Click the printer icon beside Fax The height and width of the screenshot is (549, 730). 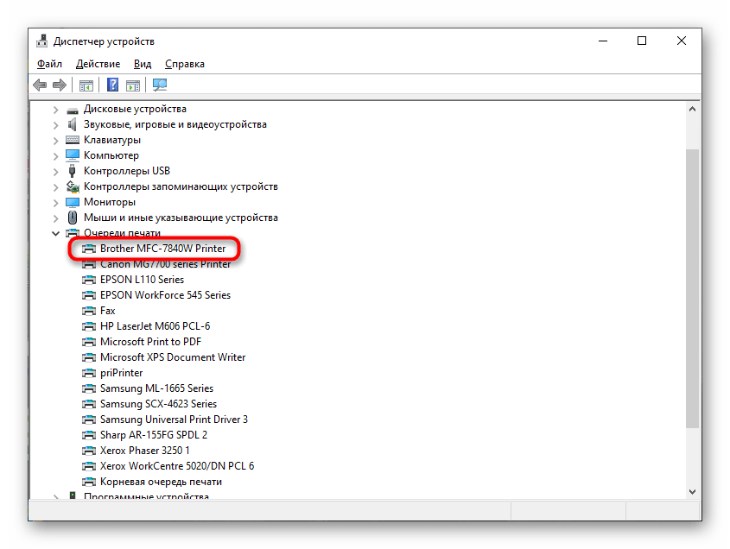(x=89, y=311)
